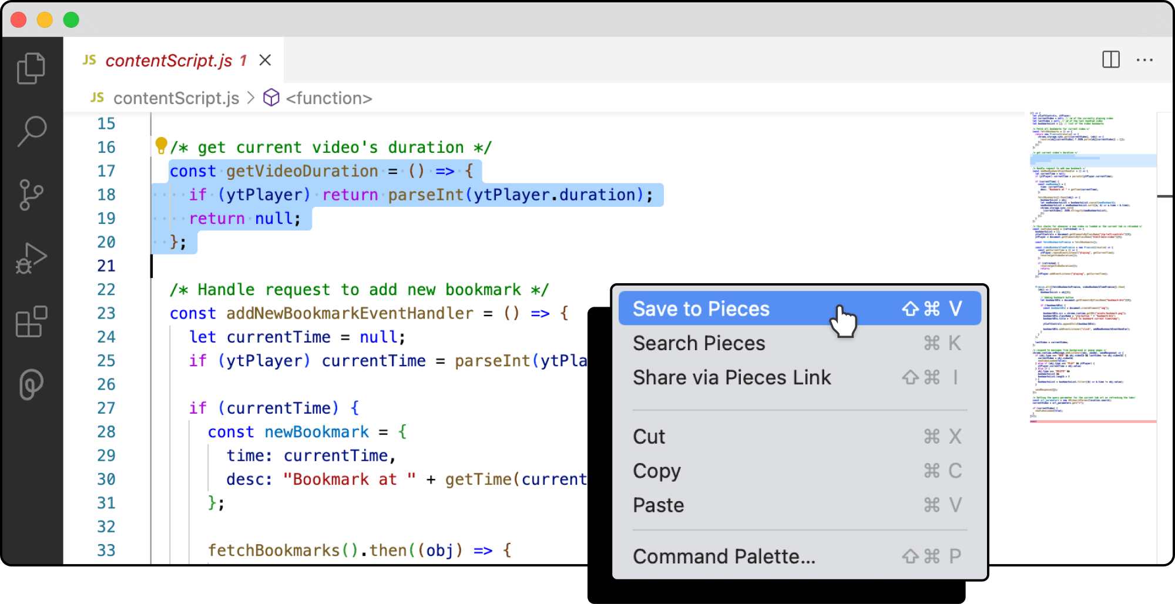
Task: Click the newBookmark variable name
Action: (x=317, y=432)
